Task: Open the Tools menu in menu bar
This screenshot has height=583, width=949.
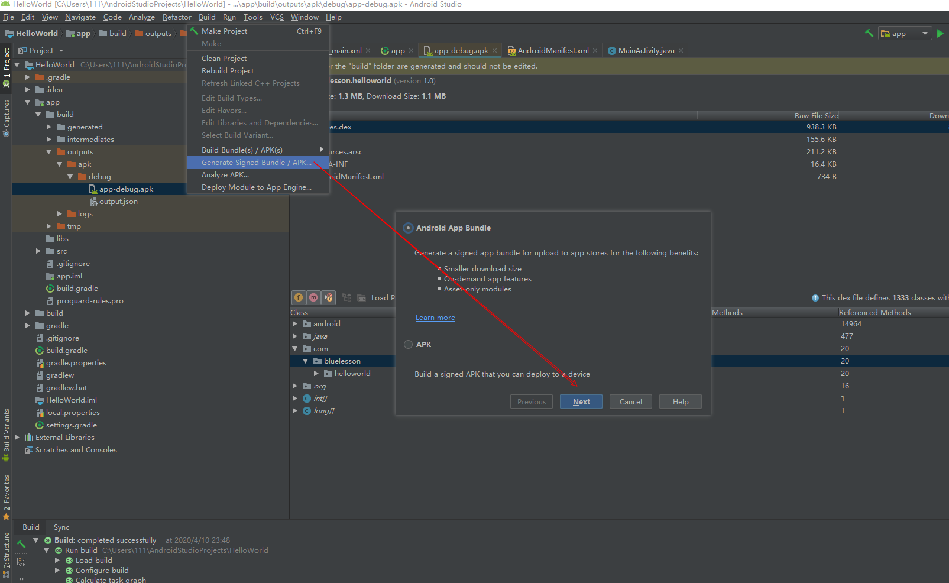Action: click(252, 17)
